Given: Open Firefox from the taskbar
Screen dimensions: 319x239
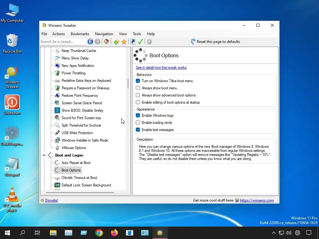Looking at the screenshot, I should coord(114,233).
